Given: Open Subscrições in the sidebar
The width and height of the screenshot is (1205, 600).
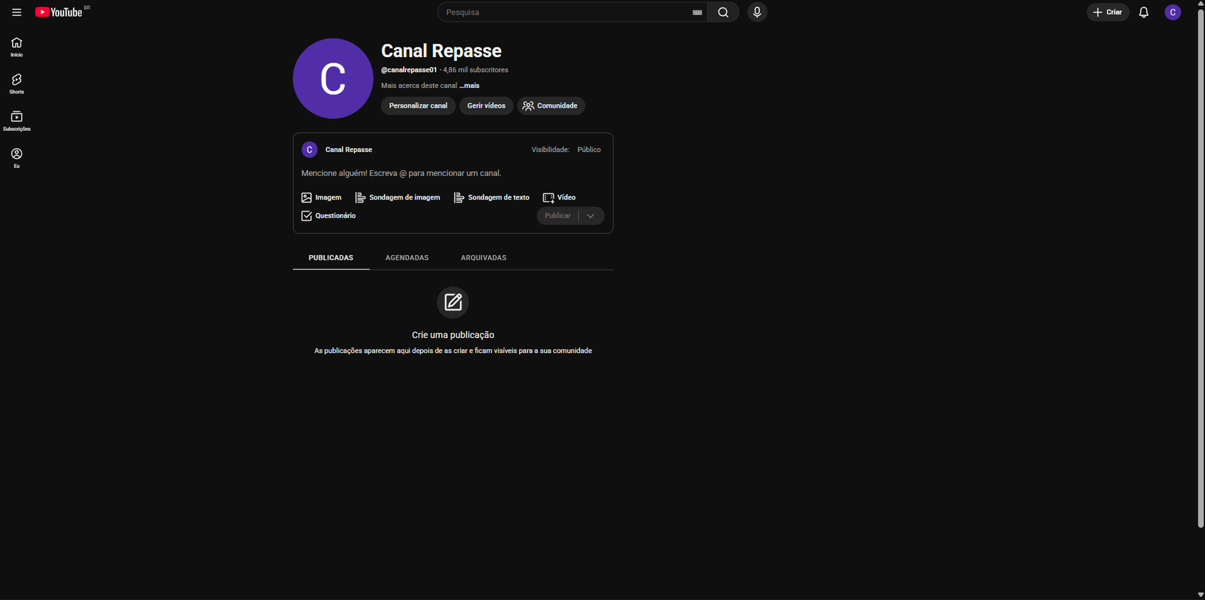Looking at the screenshot, I should (17, 120).
